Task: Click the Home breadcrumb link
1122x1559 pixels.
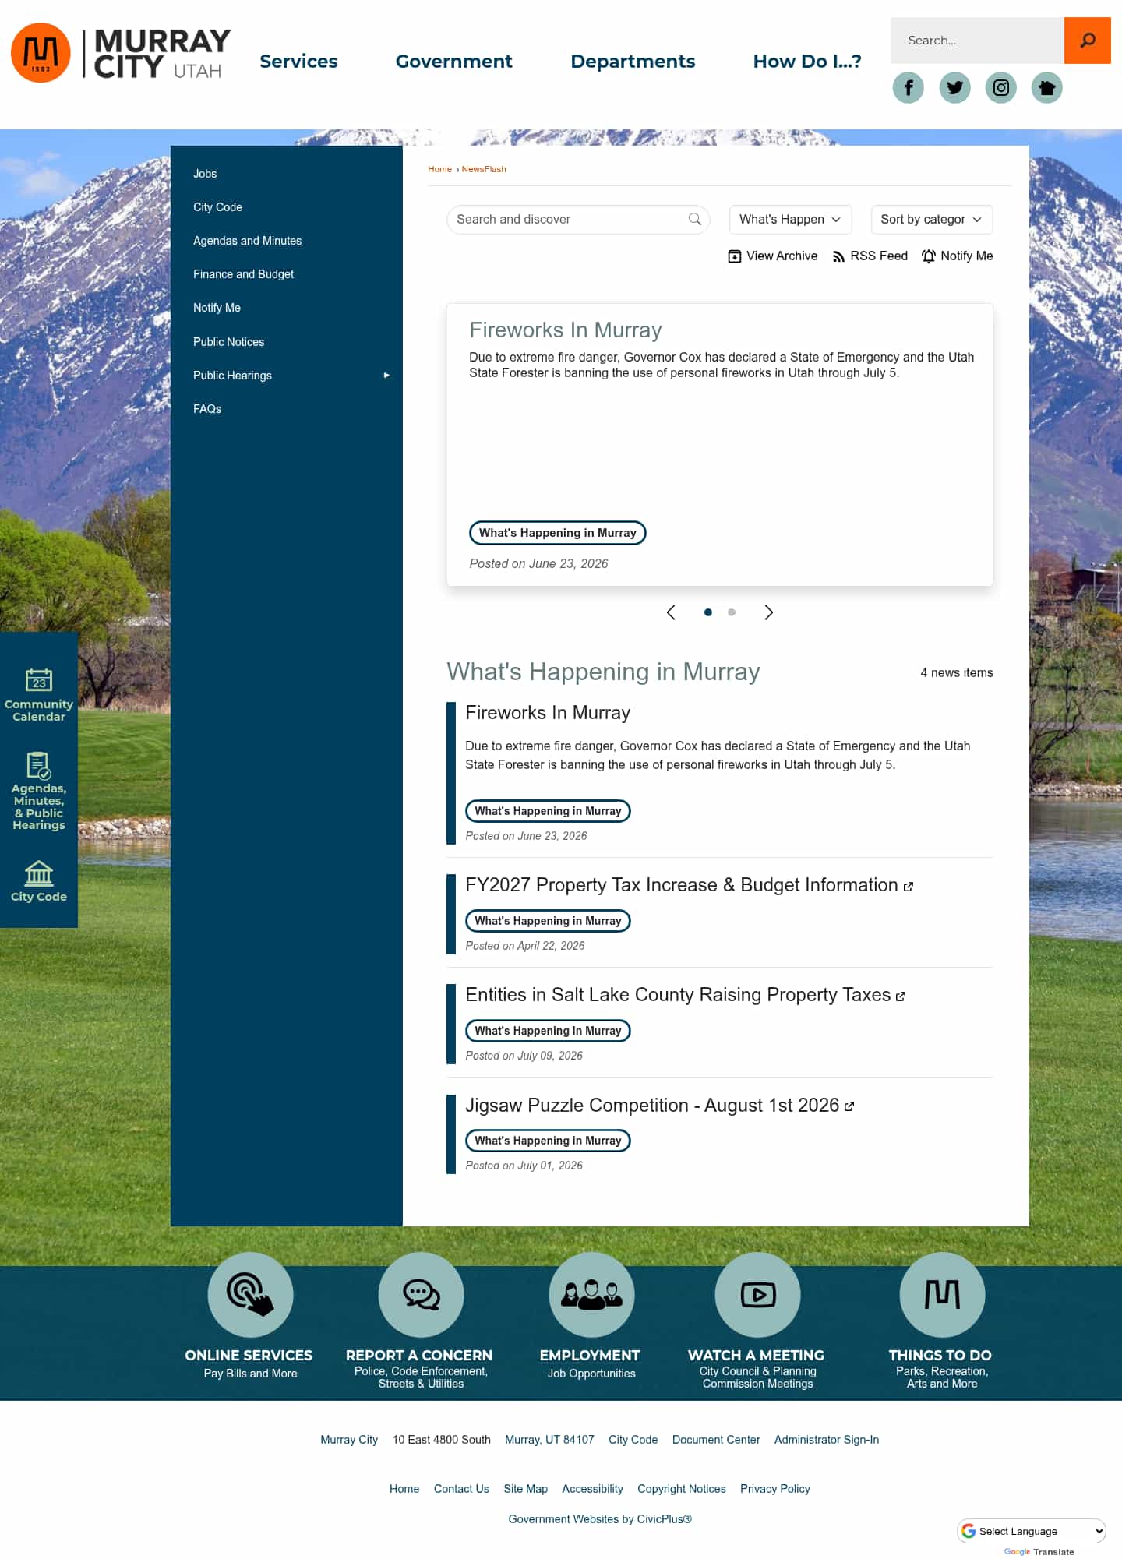Action: click(x=439, y=169)
